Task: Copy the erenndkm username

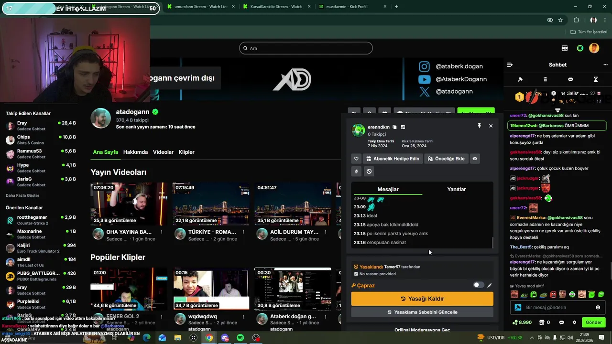Action: click(394, 127)
